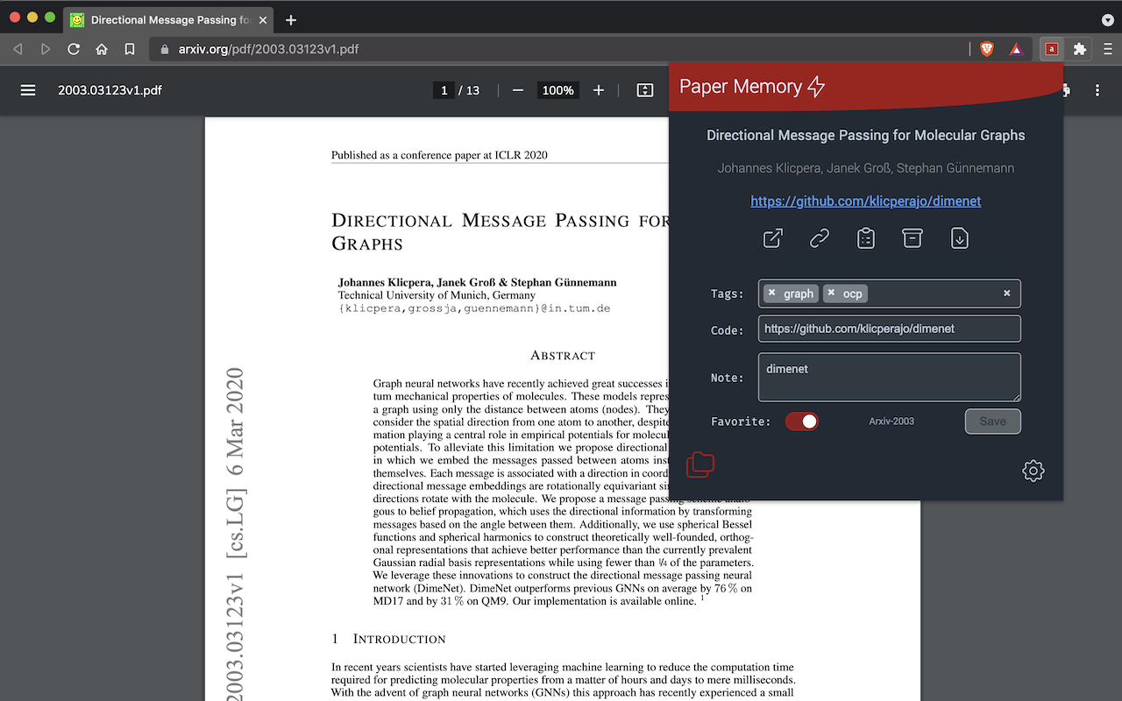Copy the paper link using the chain icon
Screen dimensions: 1122x701
[x=820, y=238]
